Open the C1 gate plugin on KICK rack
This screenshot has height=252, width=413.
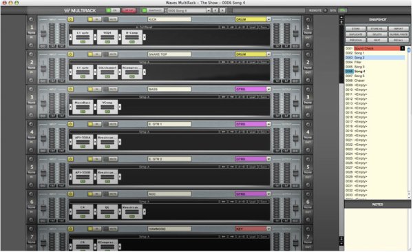coord(83,37)
